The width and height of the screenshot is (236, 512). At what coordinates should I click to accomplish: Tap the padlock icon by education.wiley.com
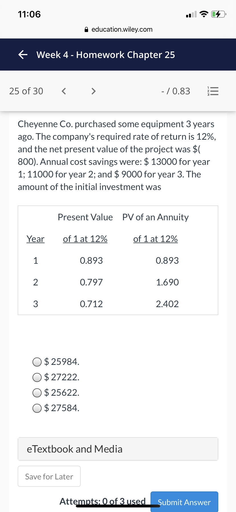coord(87,29)
